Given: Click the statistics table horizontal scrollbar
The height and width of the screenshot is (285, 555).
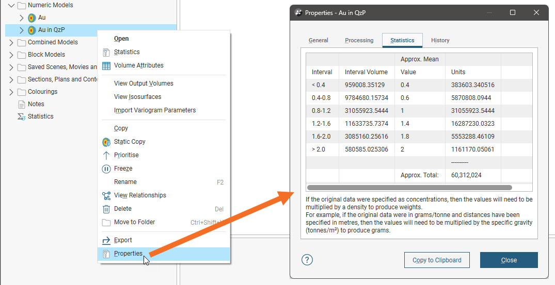Looking at the screenshot, I should click(x=409, y=188).
